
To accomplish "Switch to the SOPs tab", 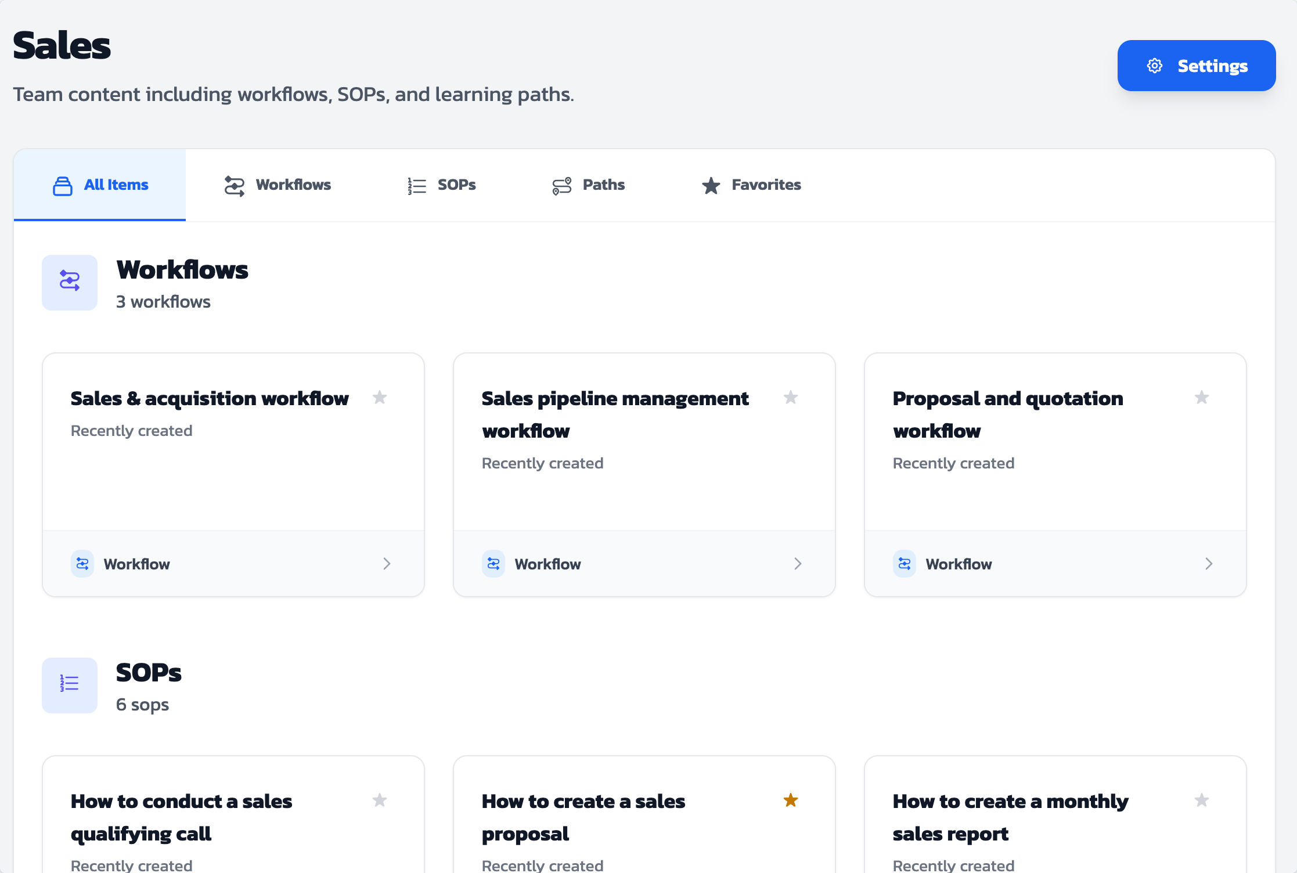I will [441, 185].
